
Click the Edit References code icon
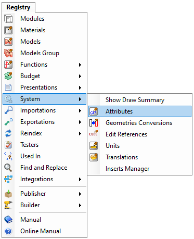94,133
